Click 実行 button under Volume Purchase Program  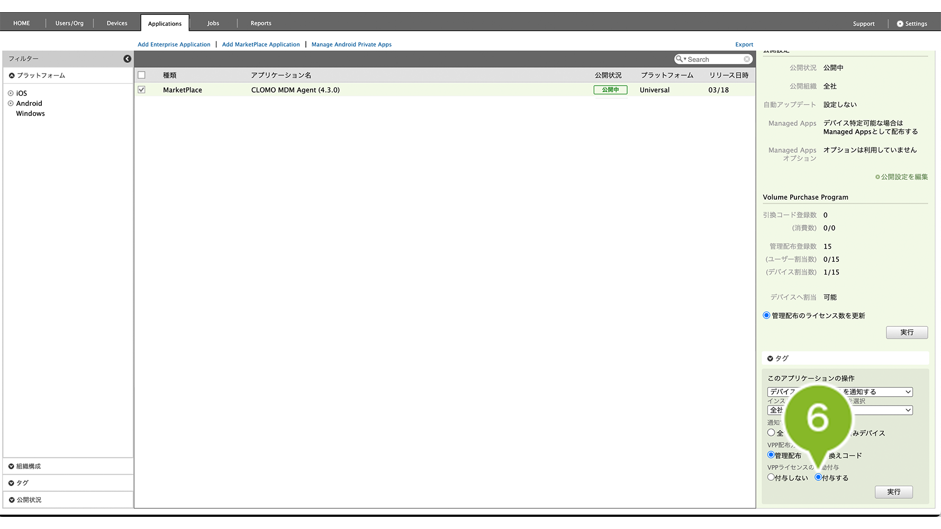coord(907,332)
